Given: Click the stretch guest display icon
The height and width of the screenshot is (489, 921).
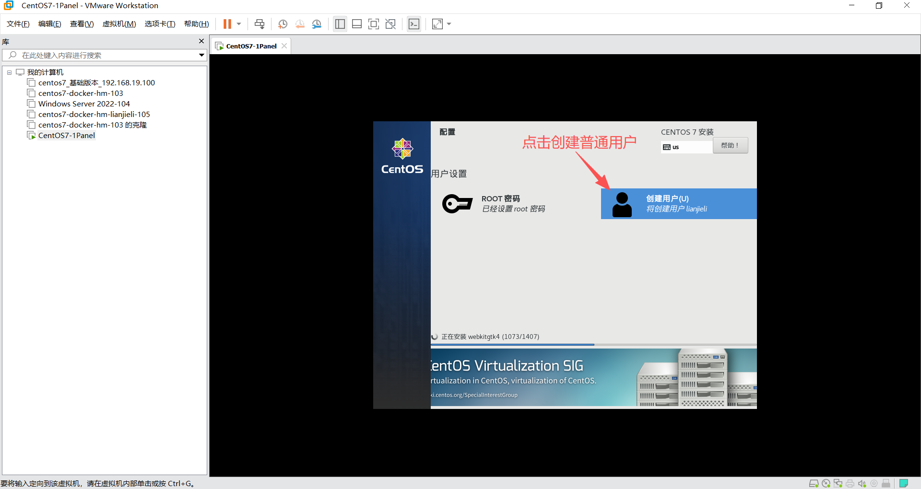Looking at the screenshot, I should [x=437, y=24].
